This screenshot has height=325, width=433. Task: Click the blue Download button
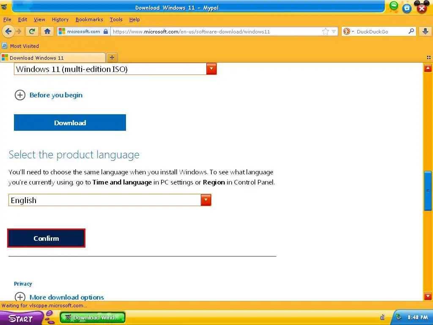(70, 122)
